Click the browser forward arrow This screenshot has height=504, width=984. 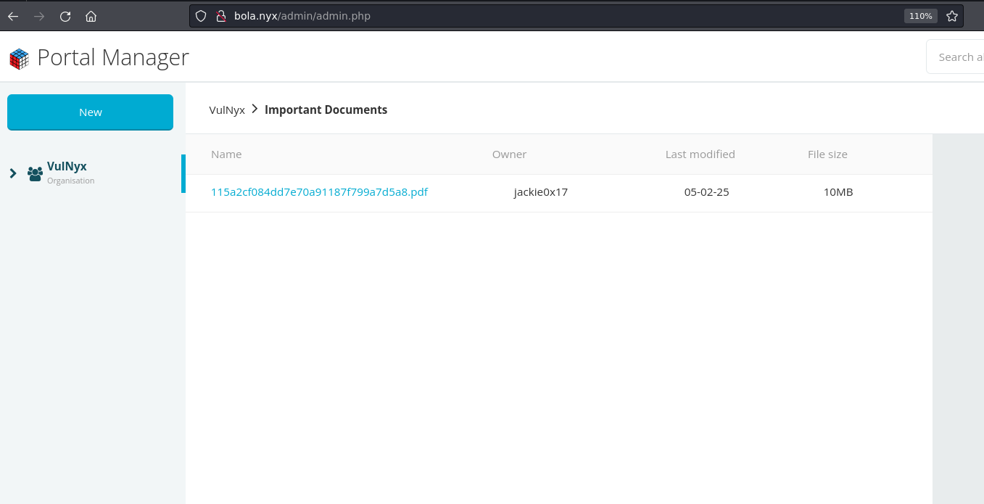(x=39, y=16)
